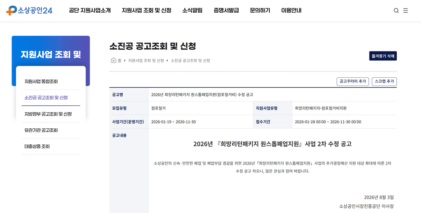
Task: Open 지원사업 조회 및 신청 top menu
Action: coord(146,10)
